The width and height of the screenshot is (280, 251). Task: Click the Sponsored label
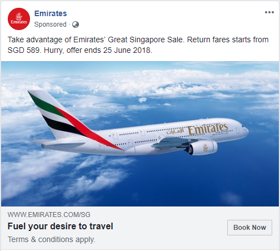coord(51,24)
